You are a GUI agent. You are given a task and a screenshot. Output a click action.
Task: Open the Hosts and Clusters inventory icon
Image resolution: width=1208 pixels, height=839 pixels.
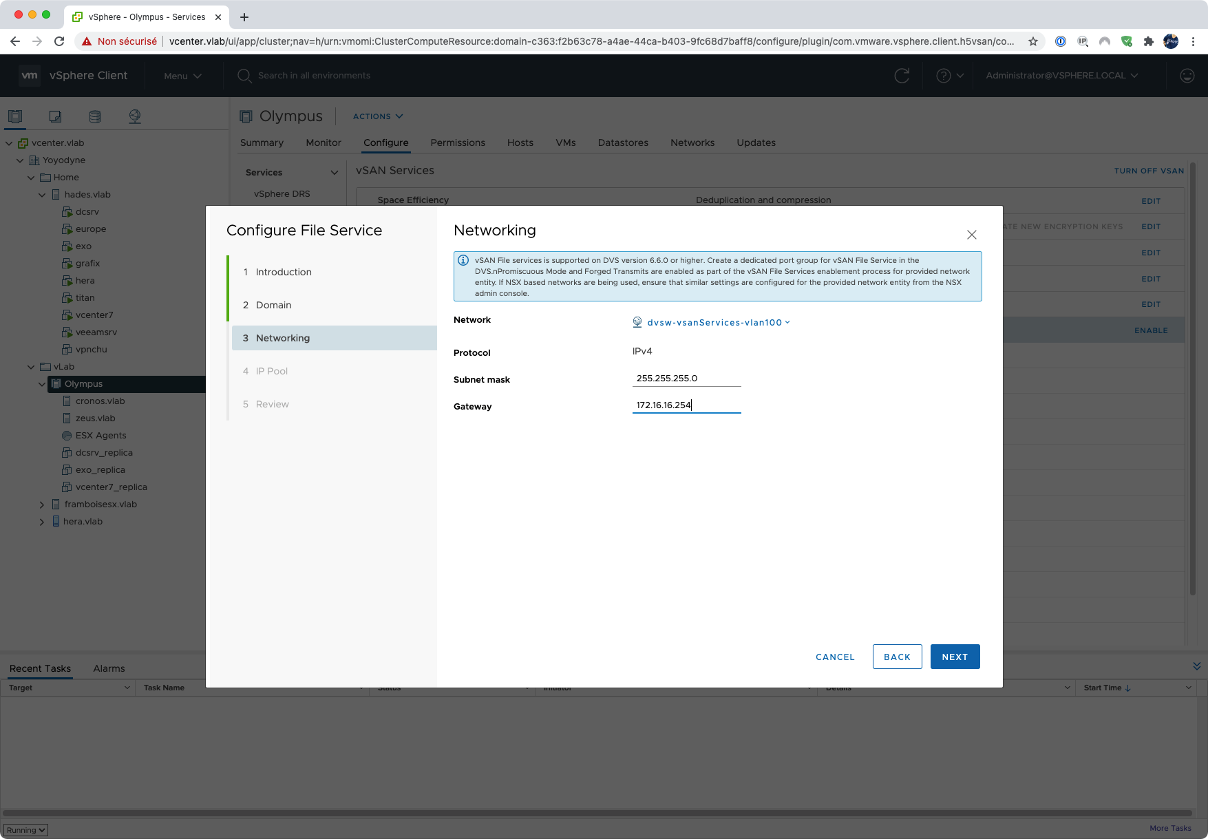pyautogui.click(x=15, y=116)
